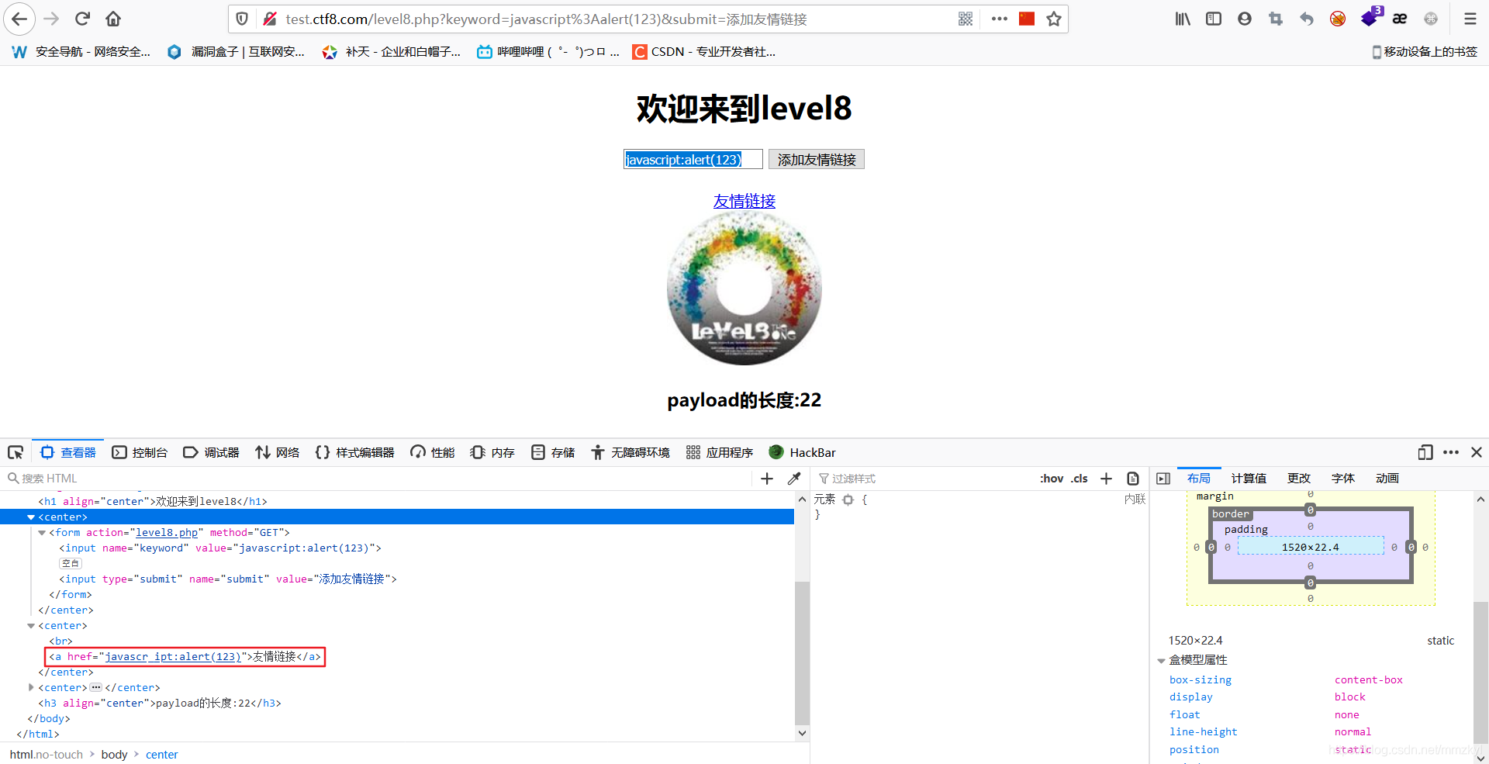Collapse the selected center node

pos(31,517)
